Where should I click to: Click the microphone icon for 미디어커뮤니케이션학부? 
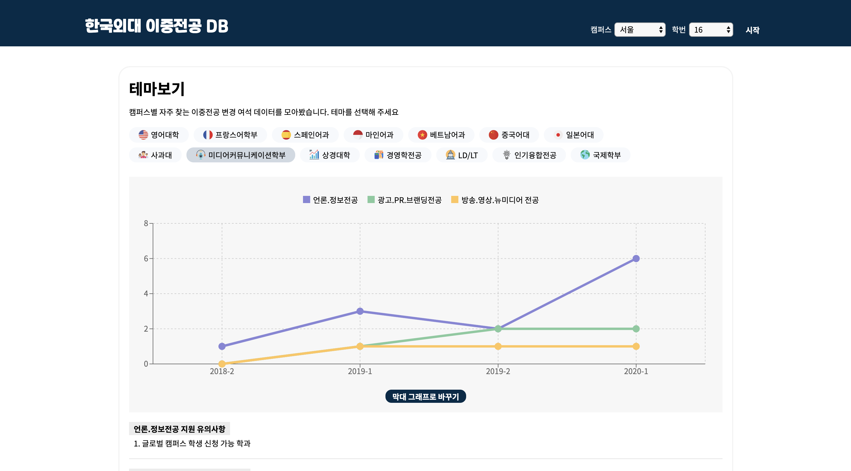pyautogui.click(x=200, y=155)
